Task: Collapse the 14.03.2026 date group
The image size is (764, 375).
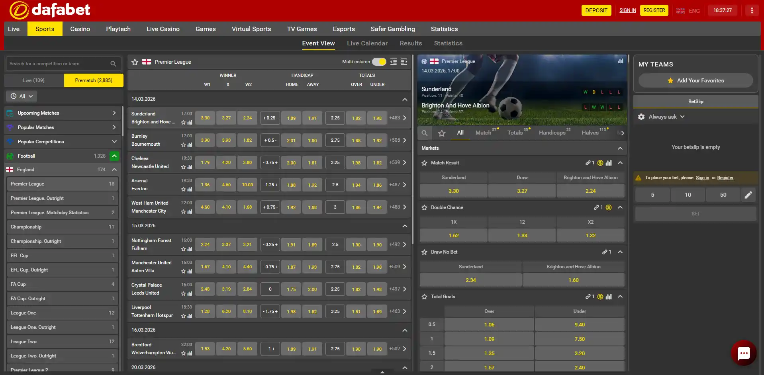Action: click(x=405, y=99)
